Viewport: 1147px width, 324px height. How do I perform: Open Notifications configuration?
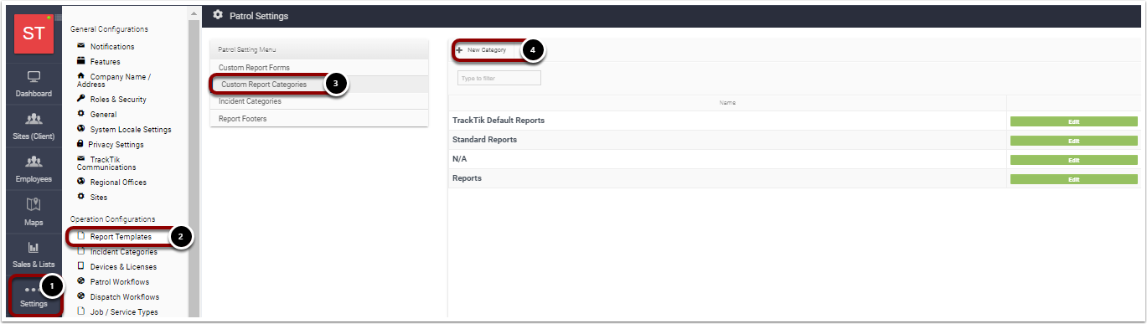point(112,47)
